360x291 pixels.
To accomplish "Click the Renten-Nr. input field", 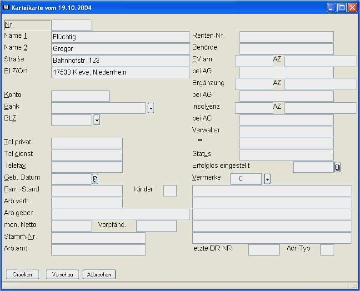I will (286, 37).
